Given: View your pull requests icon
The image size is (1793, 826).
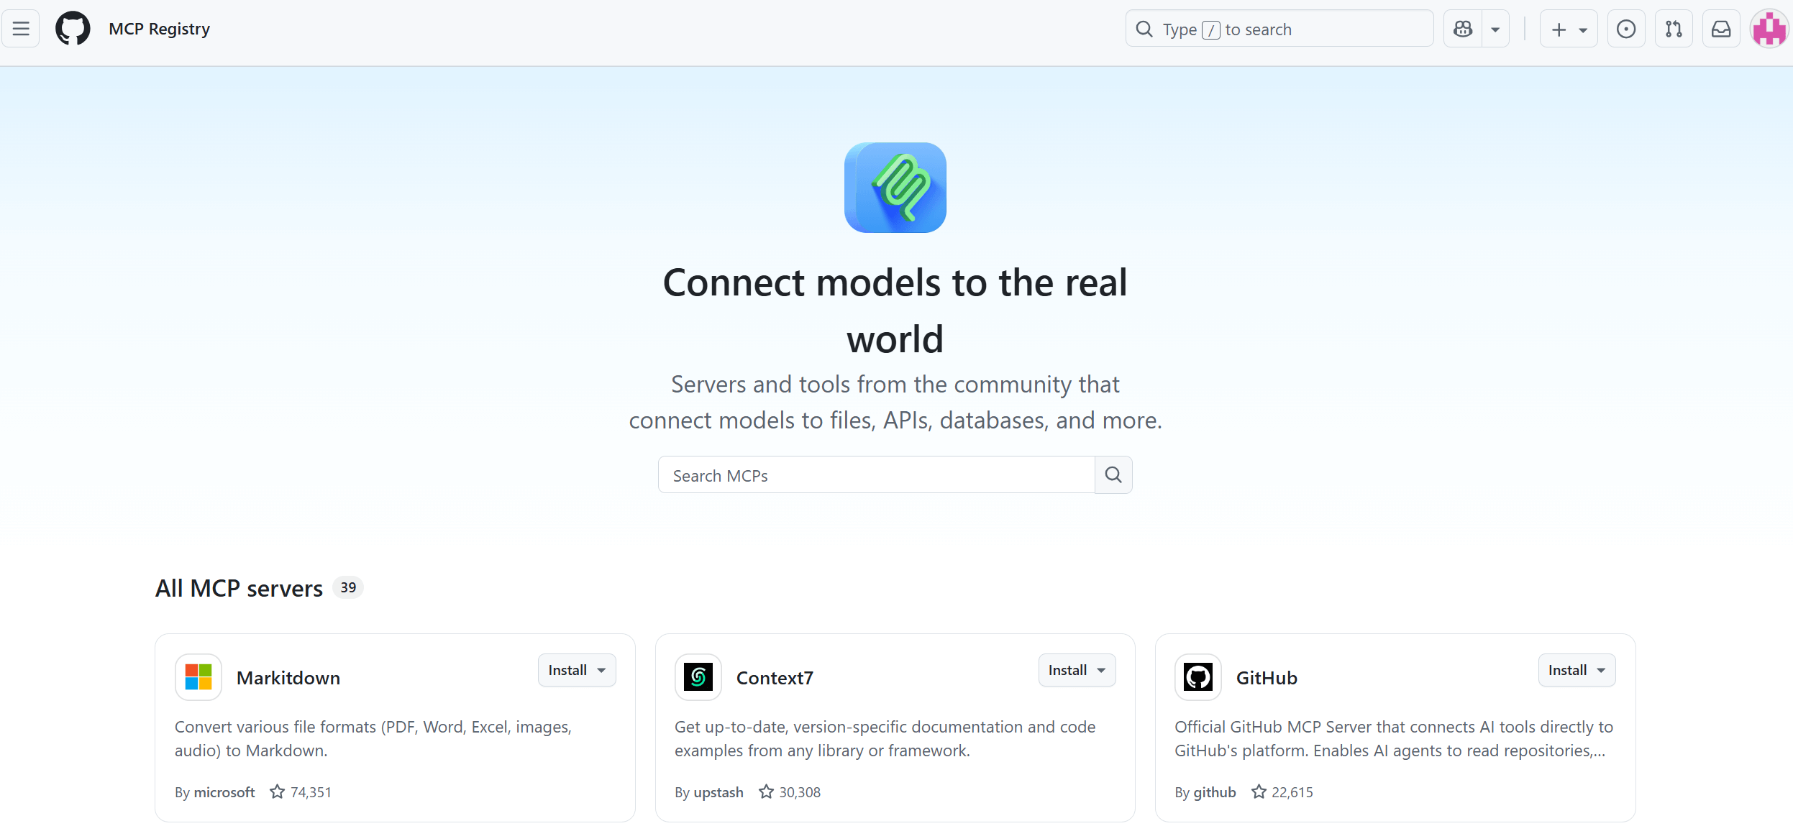Looking at the screenshot, I should pyautogui.click(x=1673, y=28).
